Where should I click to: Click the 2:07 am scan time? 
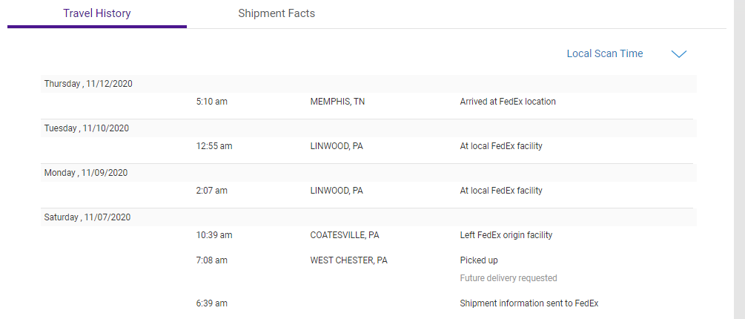tap(212, 191)
